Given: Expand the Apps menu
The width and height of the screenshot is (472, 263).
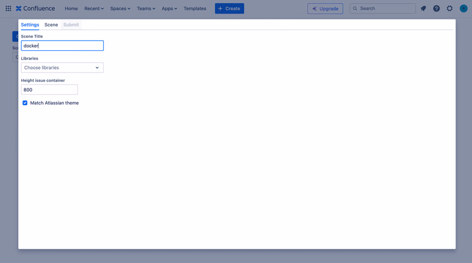Looking at the screenshot, I should coord(169,8).
